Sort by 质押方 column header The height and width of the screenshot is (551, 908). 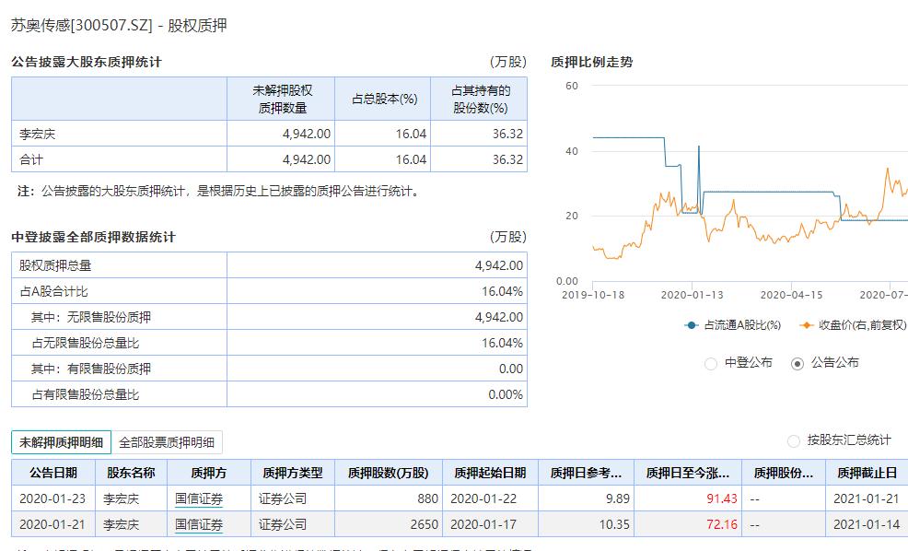tap(209, 473)
